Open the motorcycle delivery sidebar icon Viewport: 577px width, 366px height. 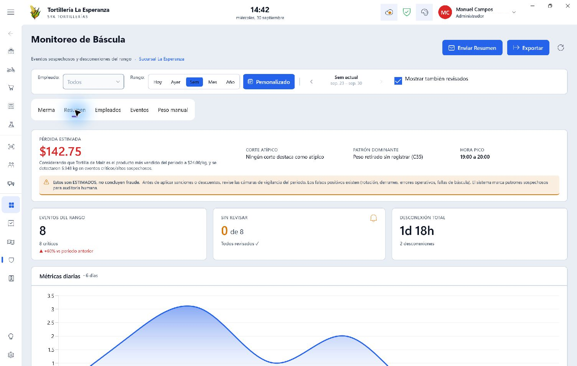(x=11, y=70)
